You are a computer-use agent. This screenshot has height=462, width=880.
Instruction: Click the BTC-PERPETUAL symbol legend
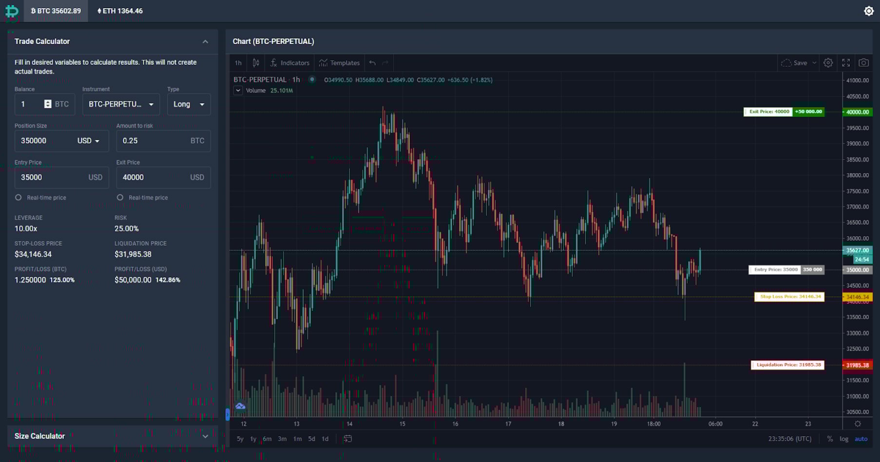pyautogui.click(x=260, y=80)
